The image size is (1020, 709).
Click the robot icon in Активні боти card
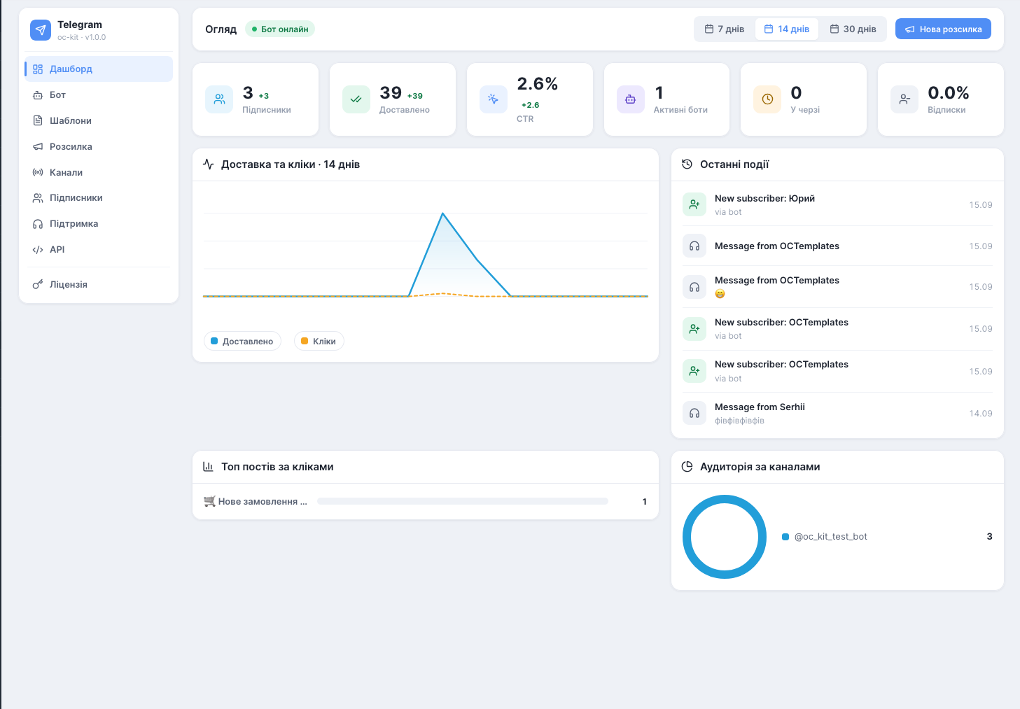tap(631, 99)
